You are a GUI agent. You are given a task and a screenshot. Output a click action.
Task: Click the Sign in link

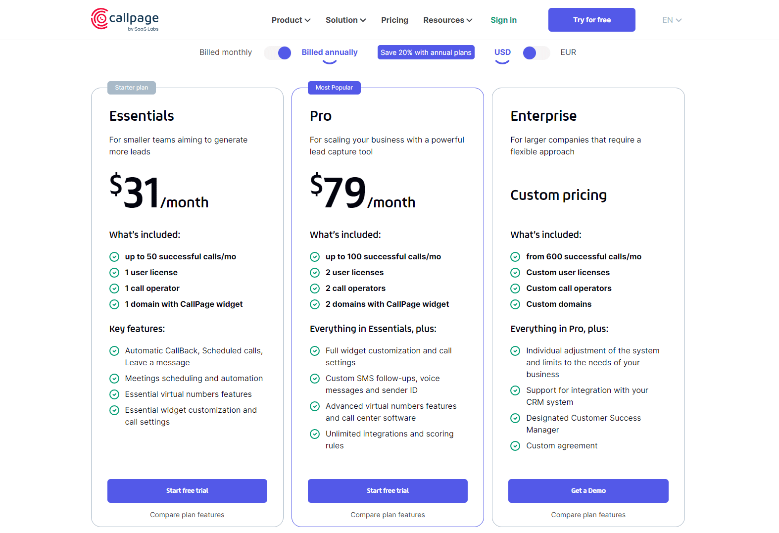tap(503, 20)
